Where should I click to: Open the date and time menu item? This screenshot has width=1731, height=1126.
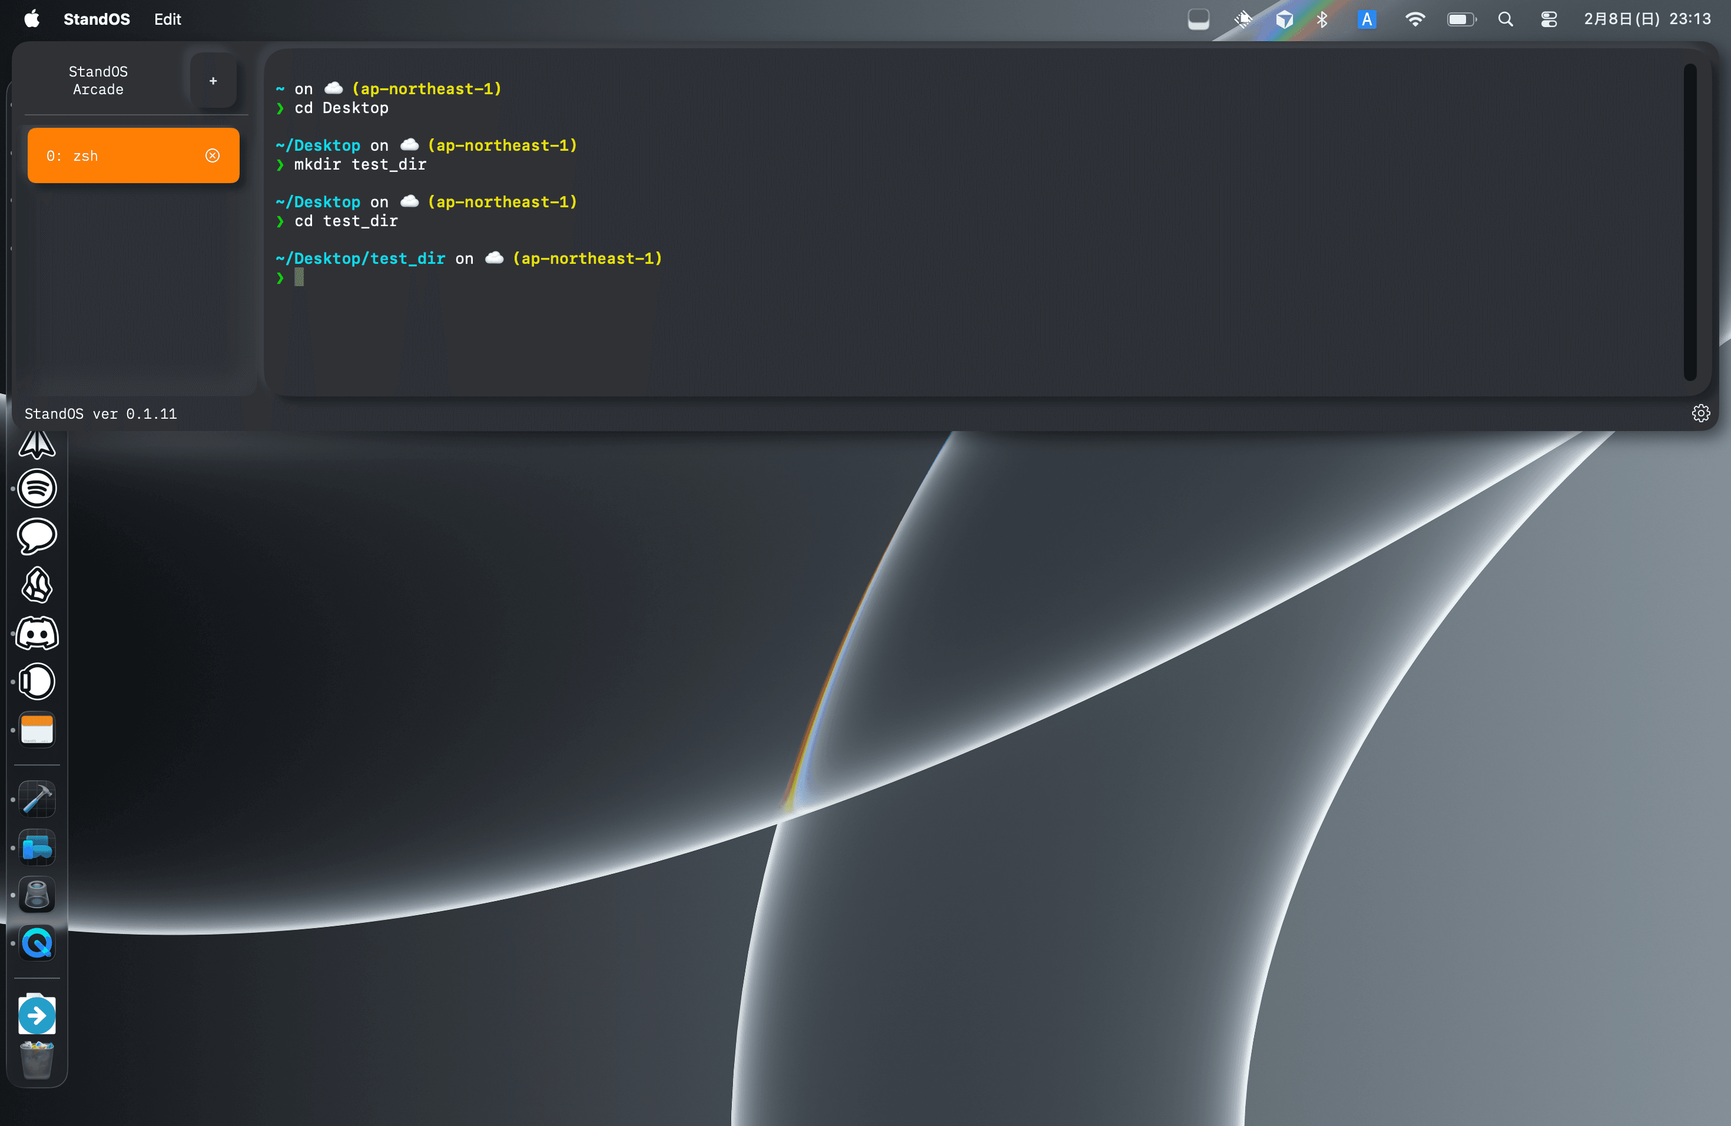[1647, 19]
